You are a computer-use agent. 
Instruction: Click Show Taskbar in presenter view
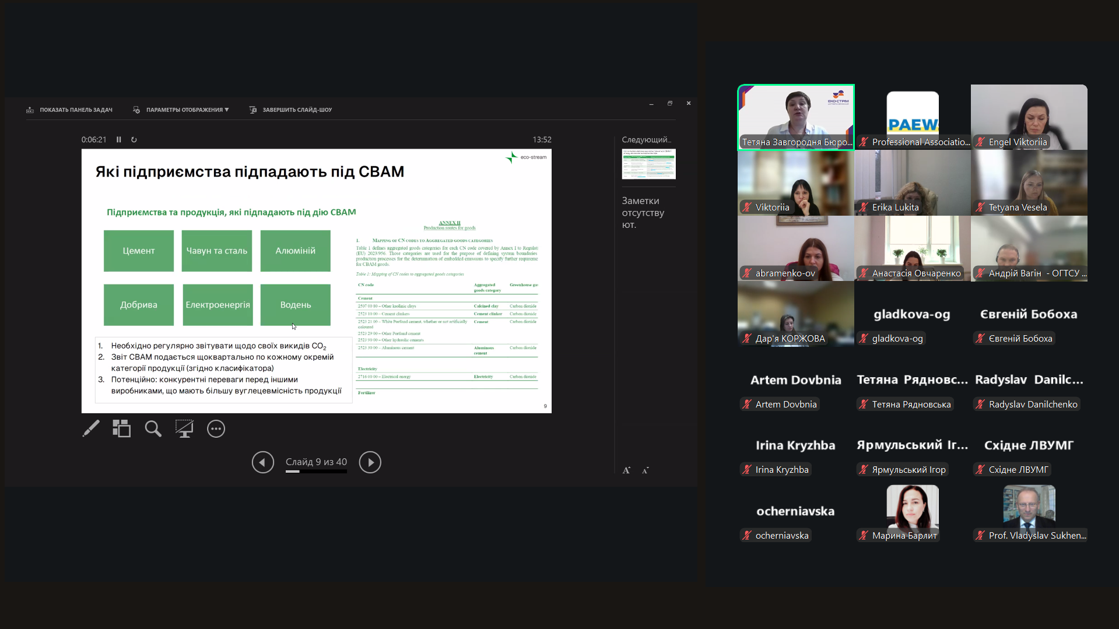pos(69,110)
